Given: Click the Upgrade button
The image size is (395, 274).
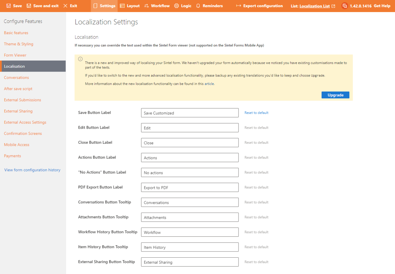Looking at the screenshot, I should pyautogui.click(x=335, y=95).
